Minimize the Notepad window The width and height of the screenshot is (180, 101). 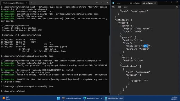click(166, 2)
